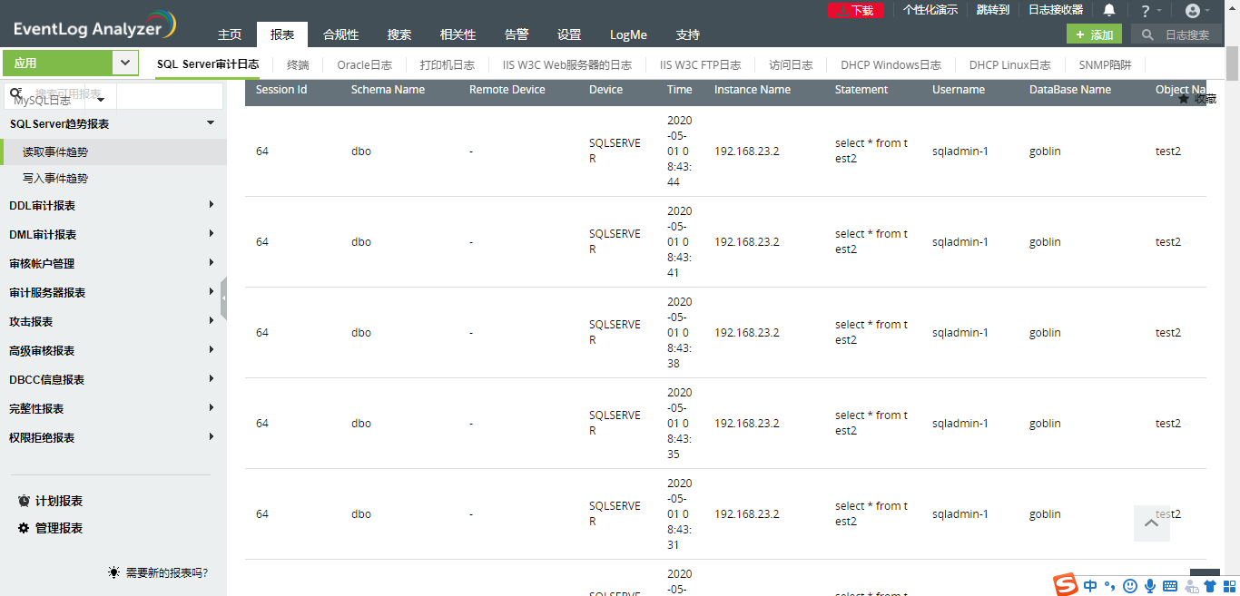This screenshot has height=596, width=1240.
Task: Open the Sogou emoji smiley icon
Action: coord(1130,586)
